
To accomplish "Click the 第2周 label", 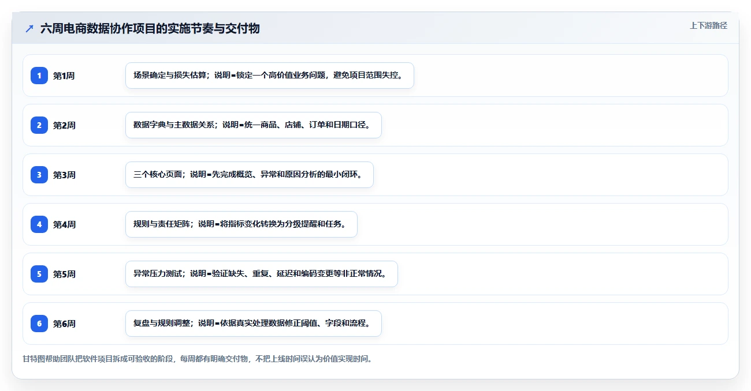I will (64, 125).
